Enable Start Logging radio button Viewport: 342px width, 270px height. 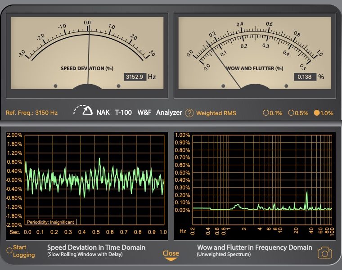pyautogui.click(x=9, y=251)
